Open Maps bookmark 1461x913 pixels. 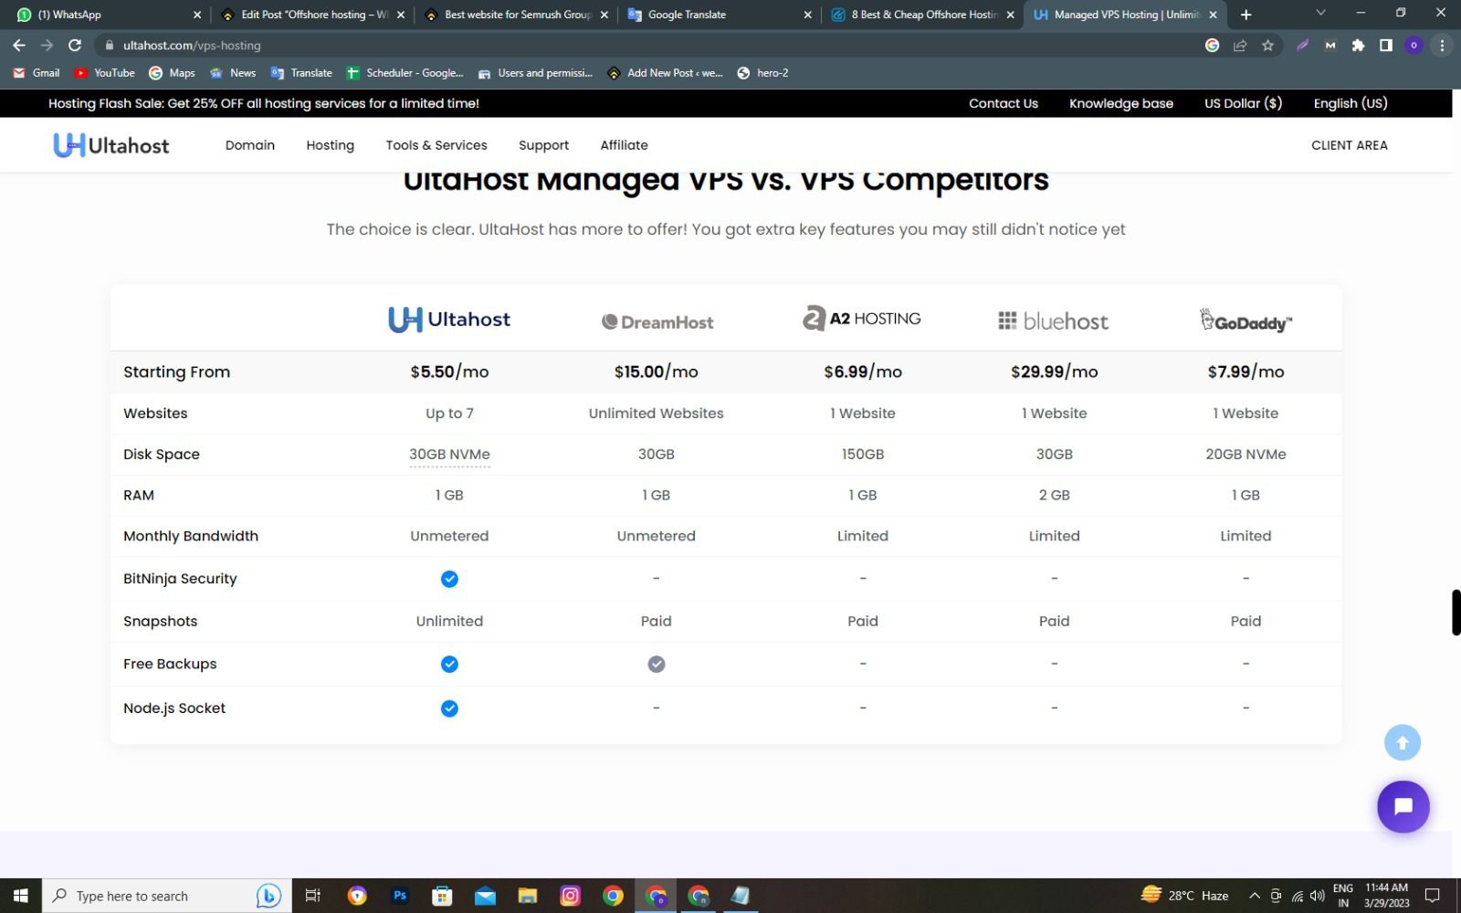pos(172,73)
